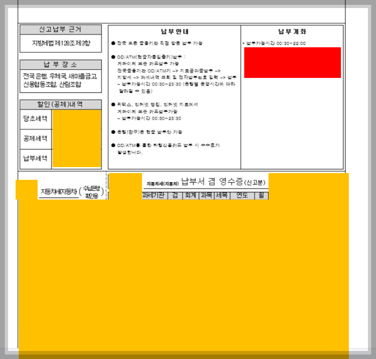This screenshot has width=376, height=359.
Task: Click the "검" column header
Action: [175, 196]
